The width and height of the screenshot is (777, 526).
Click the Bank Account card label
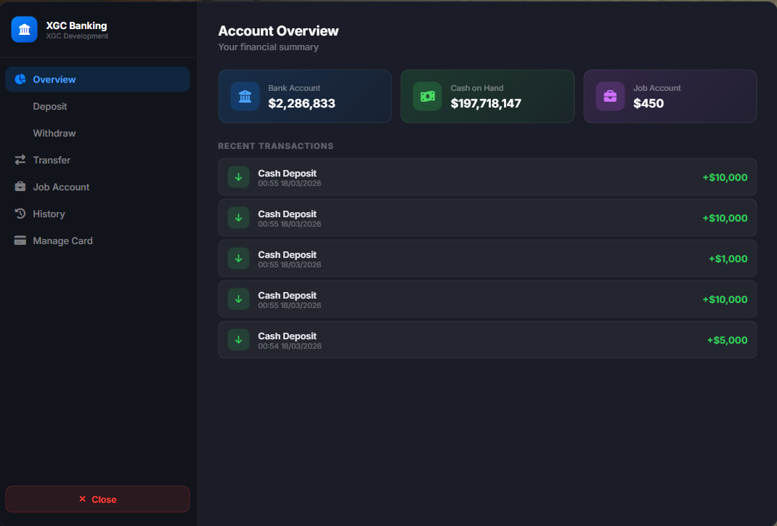[294, 88]
